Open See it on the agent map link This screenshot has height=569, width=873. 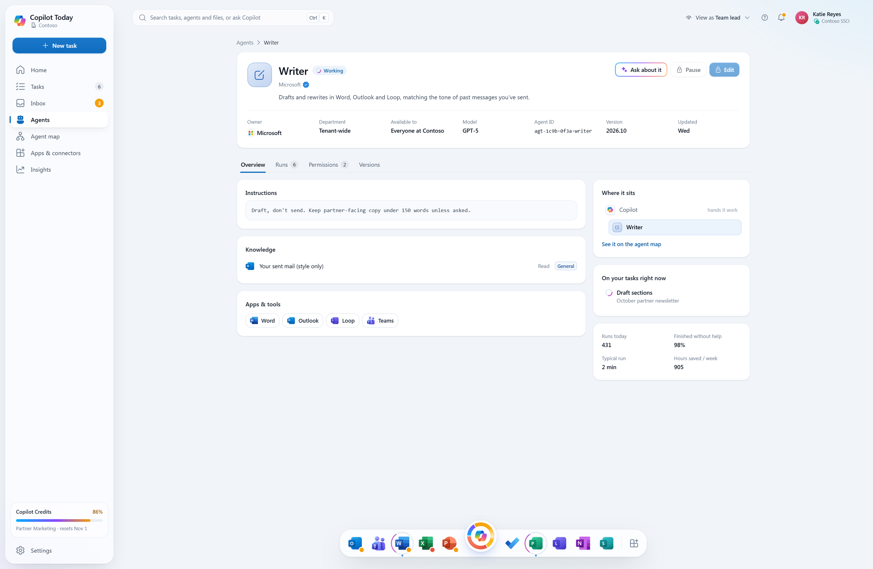(x=631, y=244)
